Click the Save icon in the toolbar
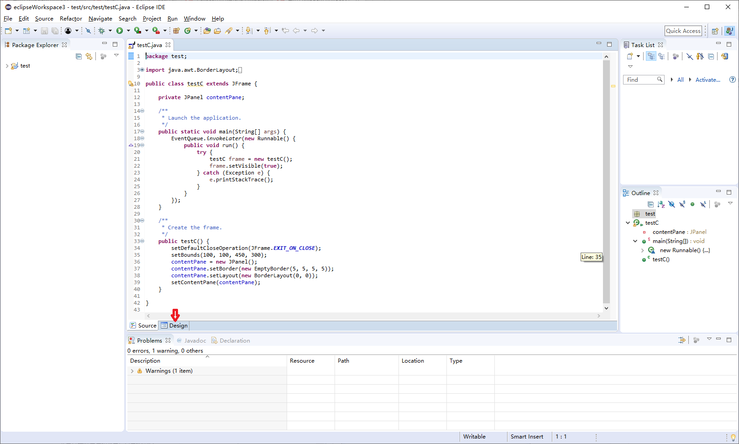 (x=44, y=31)
